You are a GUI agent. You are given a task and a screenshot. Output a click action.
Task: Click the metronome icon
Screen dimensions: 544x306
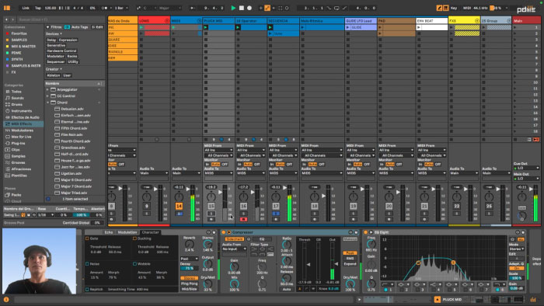tap(105, 8)
